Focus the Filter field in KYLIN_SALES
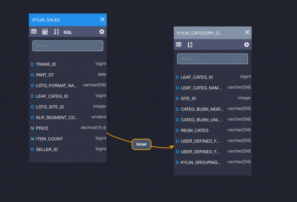 pos(68,46)
